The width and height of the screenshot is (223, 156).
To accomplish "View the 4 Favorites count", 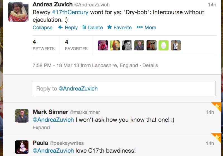I will click(x=76, y=45).
